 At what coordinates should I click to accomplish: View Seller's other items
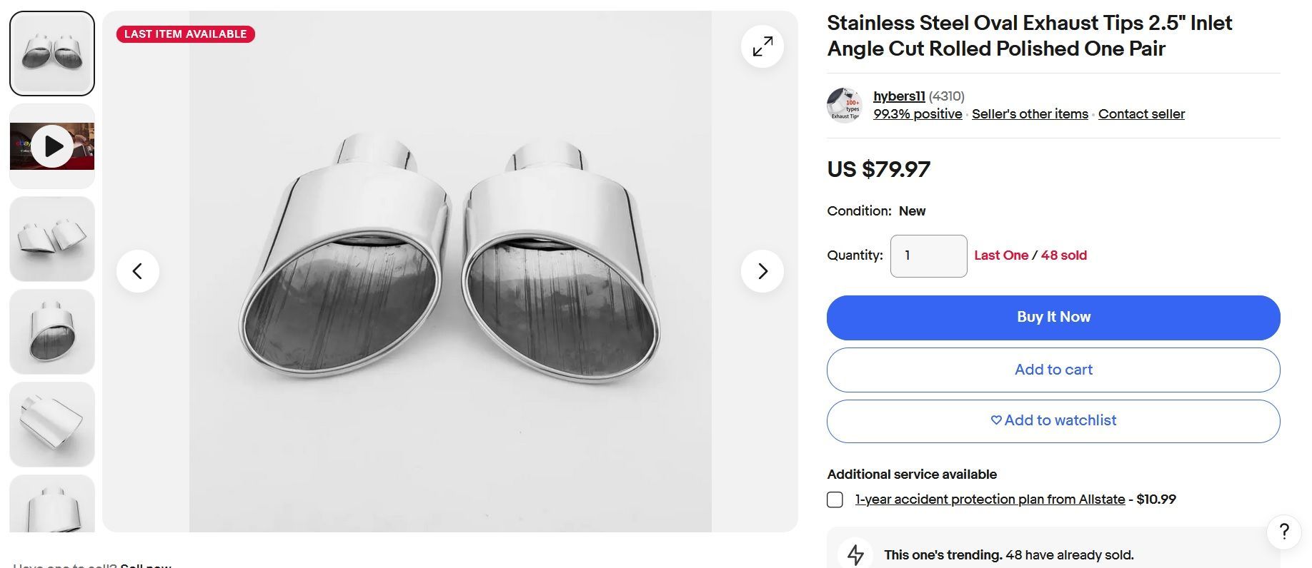[x=1030, y=114]
